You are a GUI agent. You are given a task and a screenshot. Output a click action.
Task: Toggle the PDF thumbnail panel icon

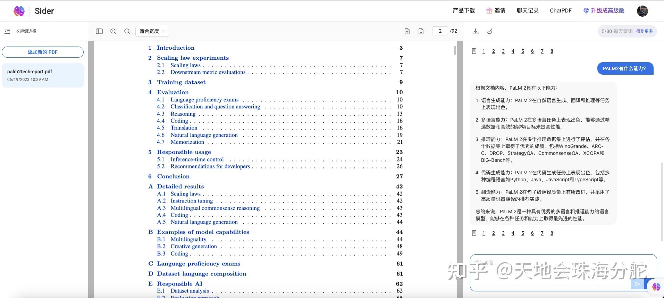click(x=99, y=31)
